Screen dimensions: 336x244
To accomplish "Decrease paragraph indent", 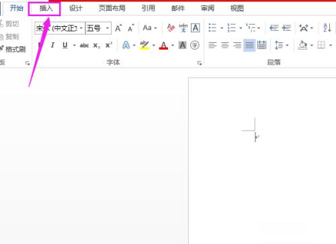I will 274,28.
